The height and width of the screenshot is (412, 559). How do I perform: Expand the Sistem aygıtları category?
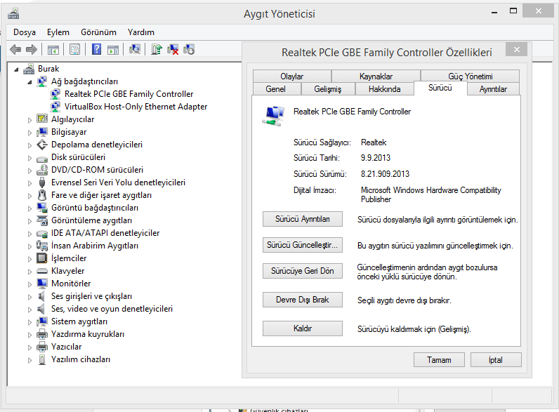(x=29, y=322)
